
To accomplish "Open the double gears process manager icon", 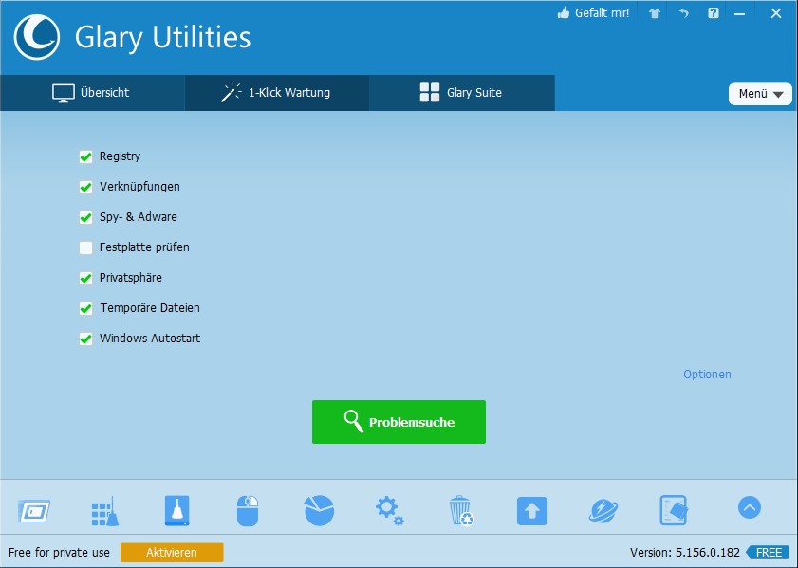I will 389,511.
